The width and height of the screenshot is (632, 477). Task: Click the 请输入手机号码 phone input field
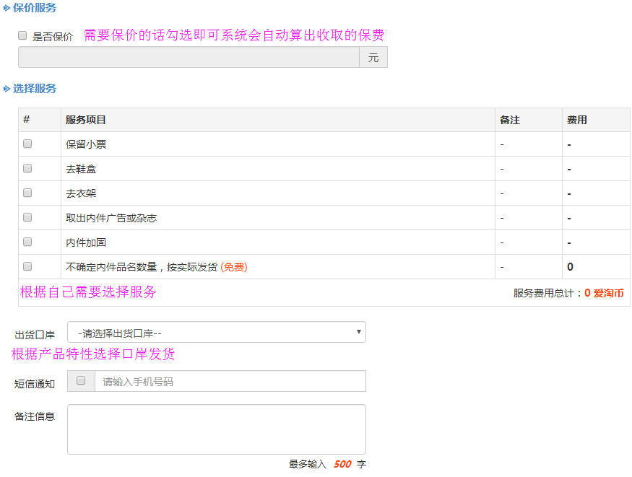pyautogui.click(x=230, y=381)
